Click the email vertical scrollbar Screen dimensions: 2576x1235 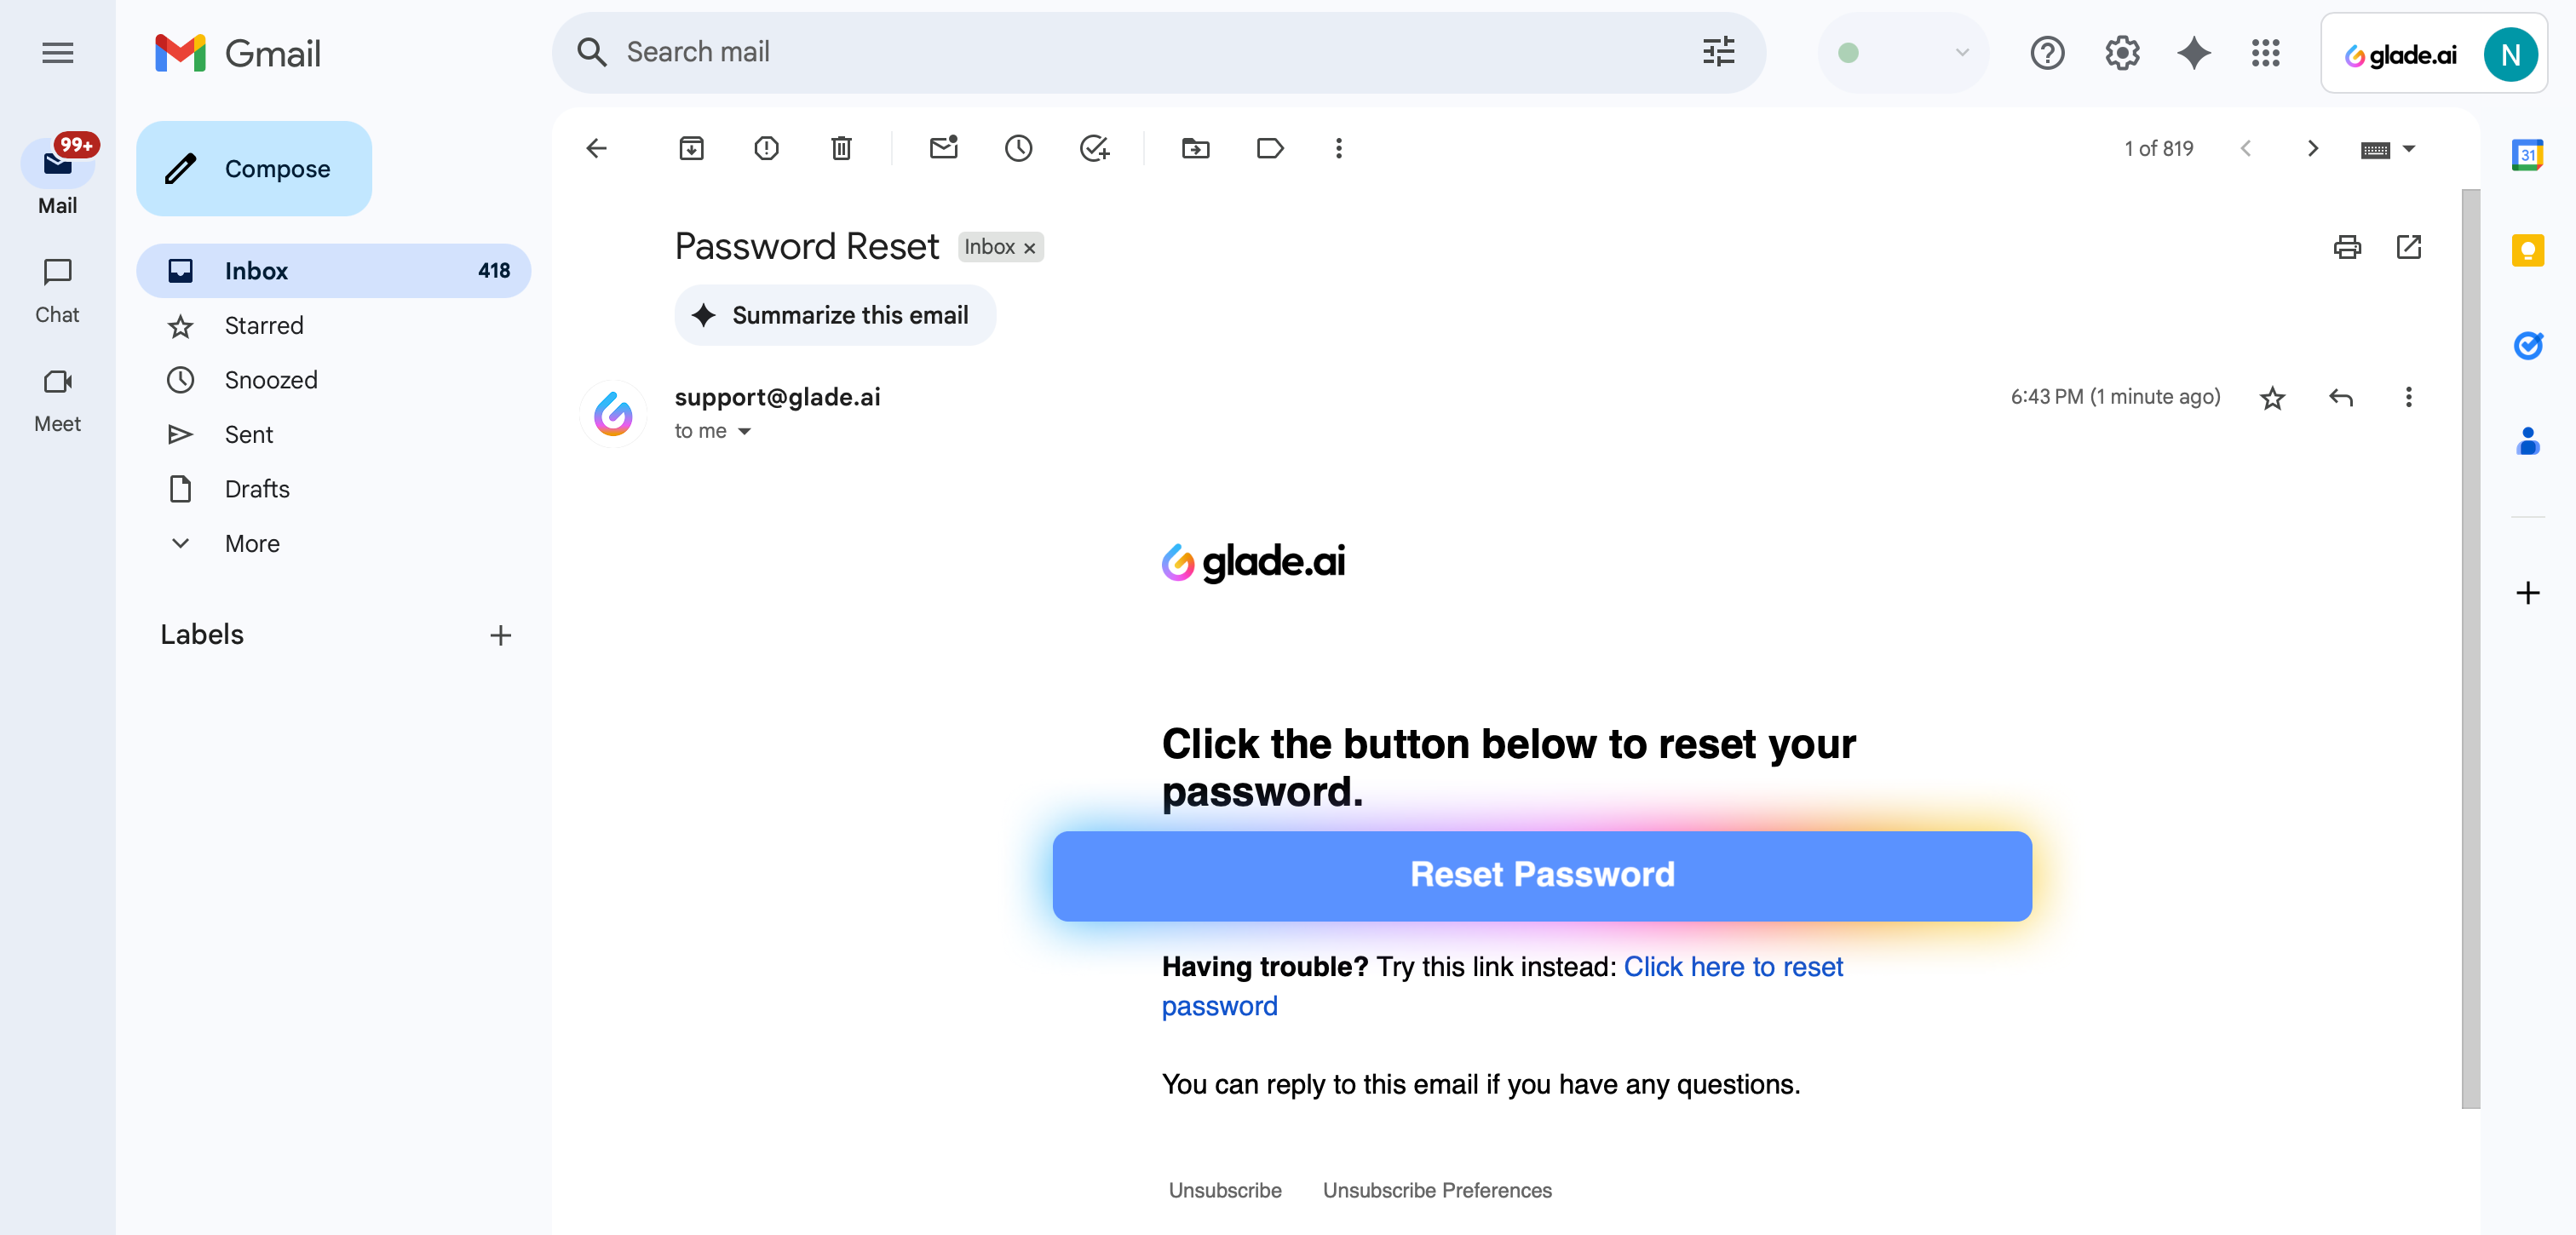2470,648
